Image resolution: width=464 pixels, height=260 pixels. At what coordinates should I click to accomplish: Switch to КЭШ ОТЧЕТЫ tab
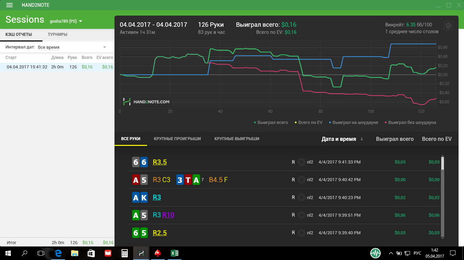(19, 35)
